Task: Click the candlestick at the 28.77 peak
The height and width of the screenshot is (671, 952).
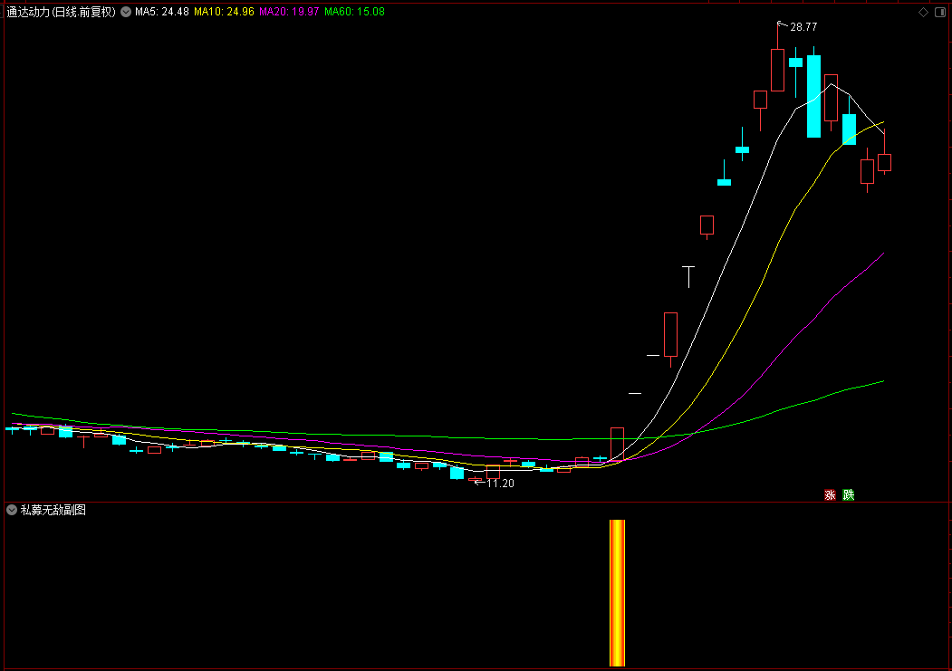Action: pyautogui.click(x=777, y=70)
